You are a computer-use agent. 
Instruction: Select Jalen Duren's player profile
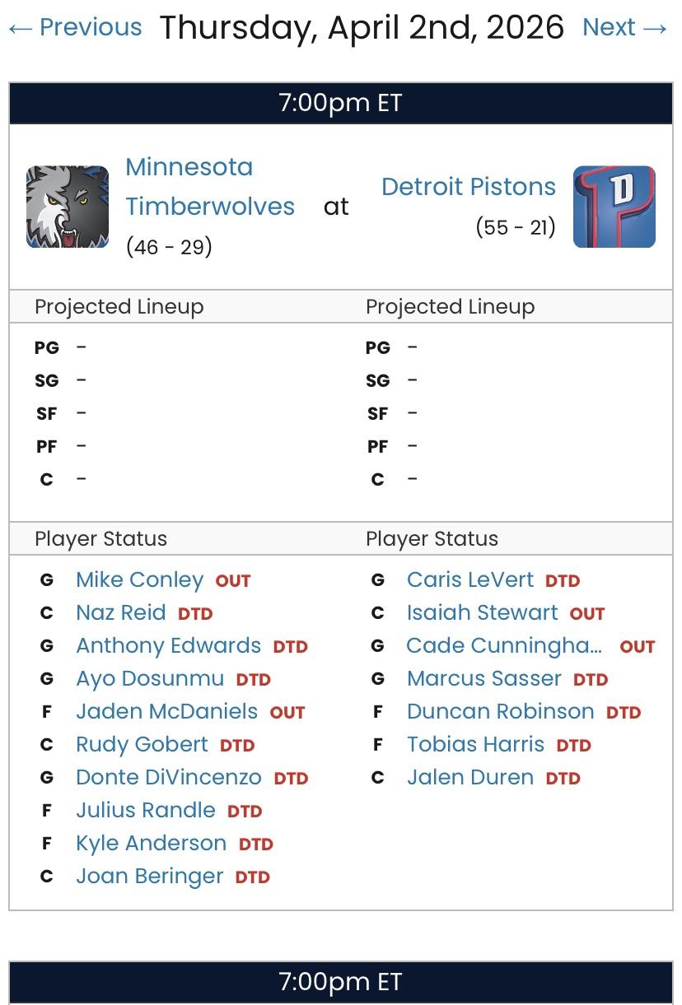click(x=470, y=777)
